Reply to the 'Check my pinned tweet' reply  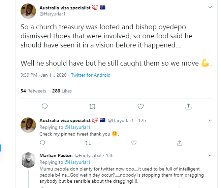coord(42,143)
